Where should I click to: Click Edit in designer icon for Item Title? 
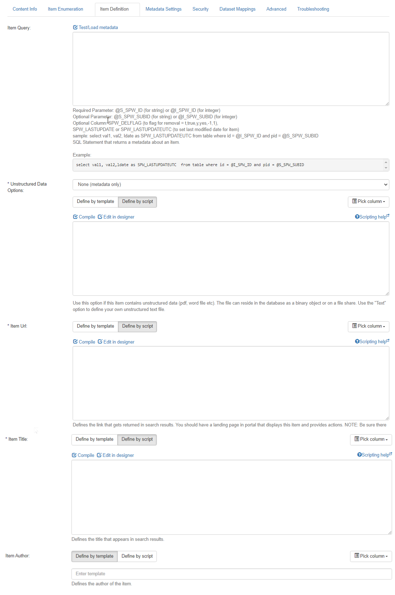[99, 455]
